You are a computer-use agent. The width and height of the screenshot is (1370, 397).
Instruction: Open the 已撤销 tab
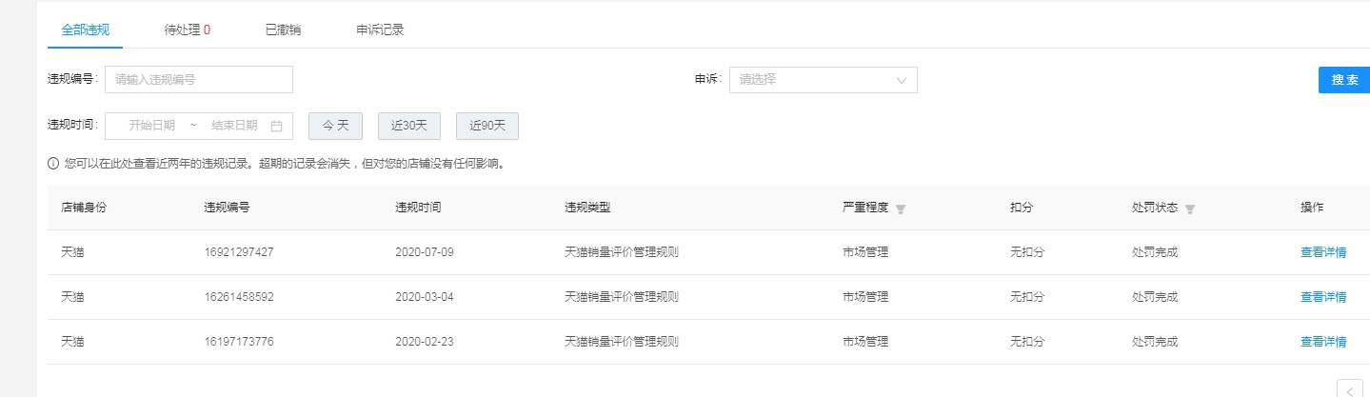pos(283,30)
